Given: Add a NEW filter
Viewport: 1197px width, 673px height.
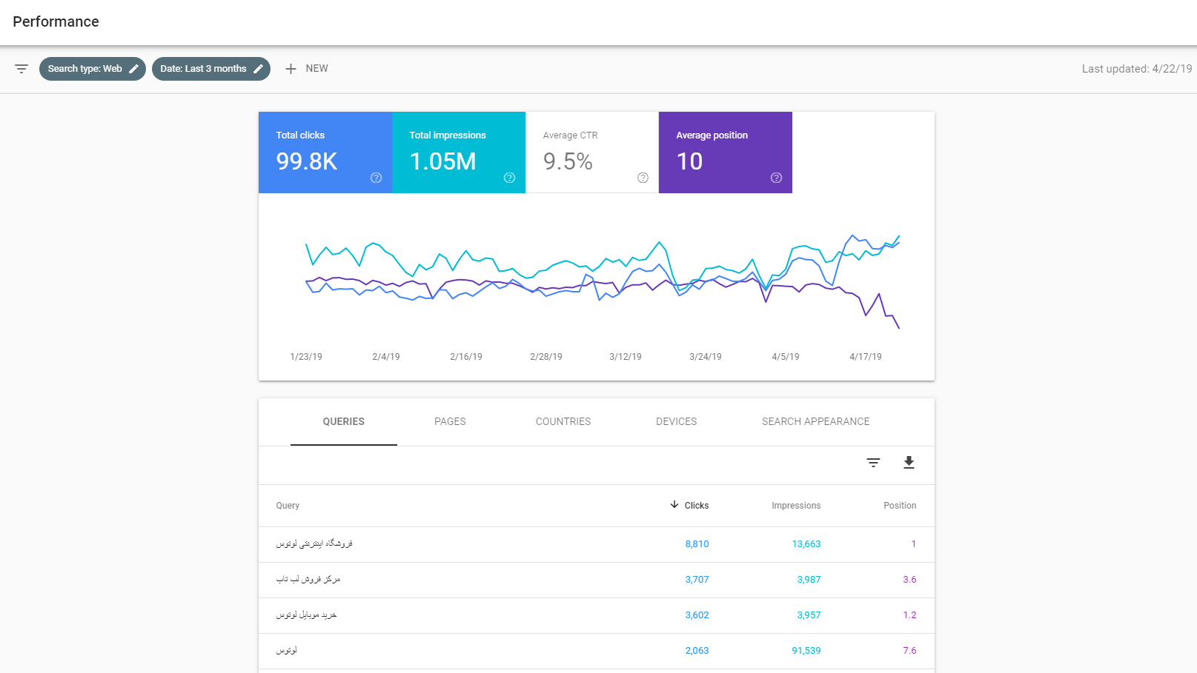Looking at the screenshot, I should 307,69.
